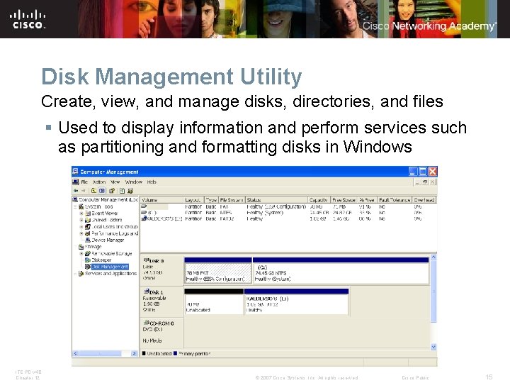Click the Disk 0 drive icon

pos(146,260)
